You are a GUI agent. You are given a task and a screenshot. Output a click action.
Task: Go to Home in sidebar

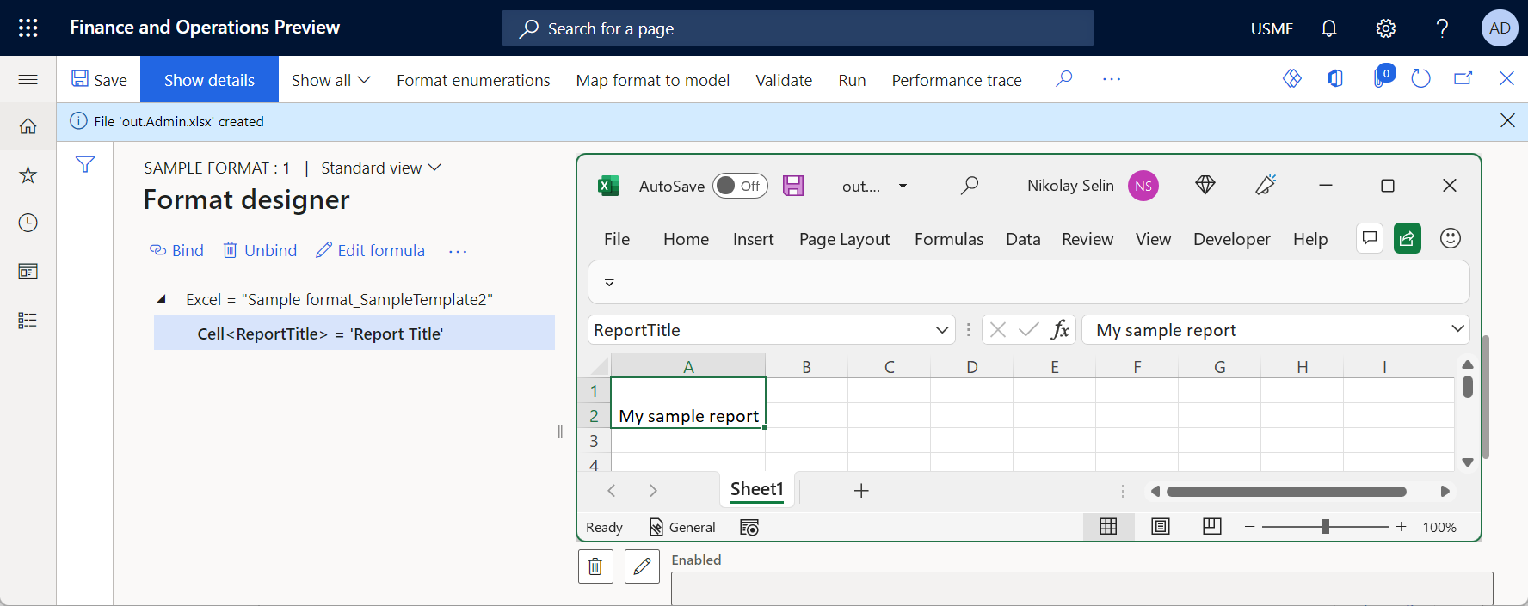click(28, 126)
